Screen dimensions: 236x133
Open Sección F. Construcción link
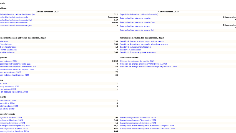[x=130, y=50]
